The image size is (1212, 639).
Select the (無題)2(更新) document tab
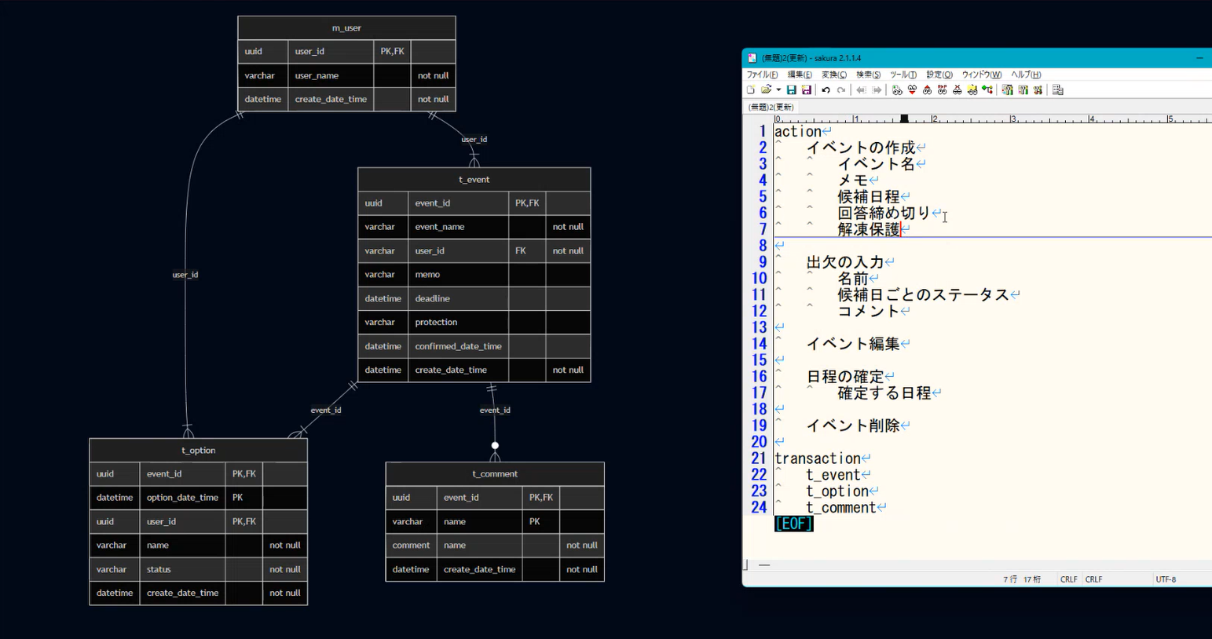pyautogui.click(x=771, y=107)
